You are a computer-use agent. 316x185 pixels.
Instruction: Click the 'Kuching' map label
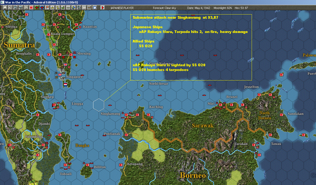156,107
